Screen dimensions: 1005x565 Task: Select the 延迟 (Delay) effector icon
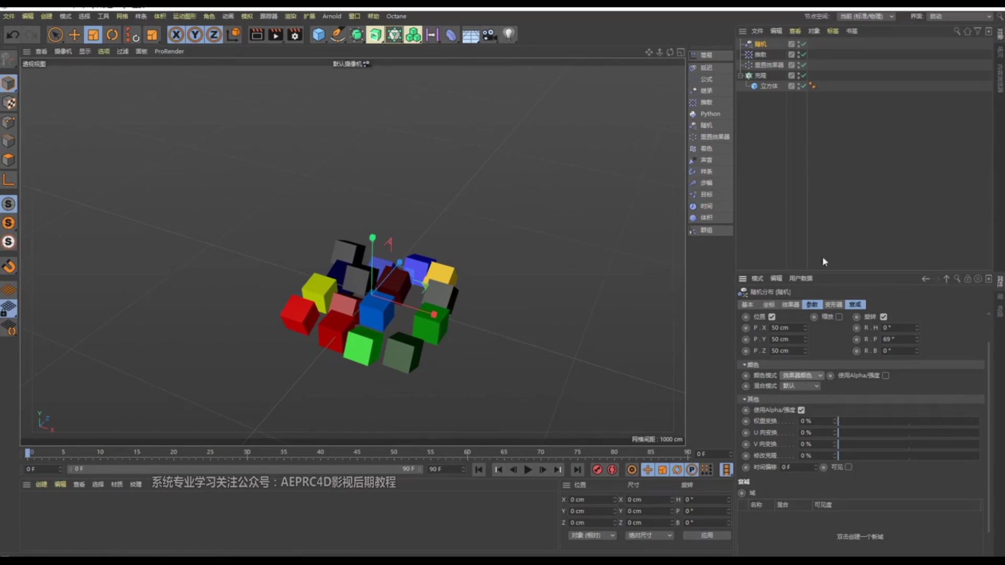[694, 67]
